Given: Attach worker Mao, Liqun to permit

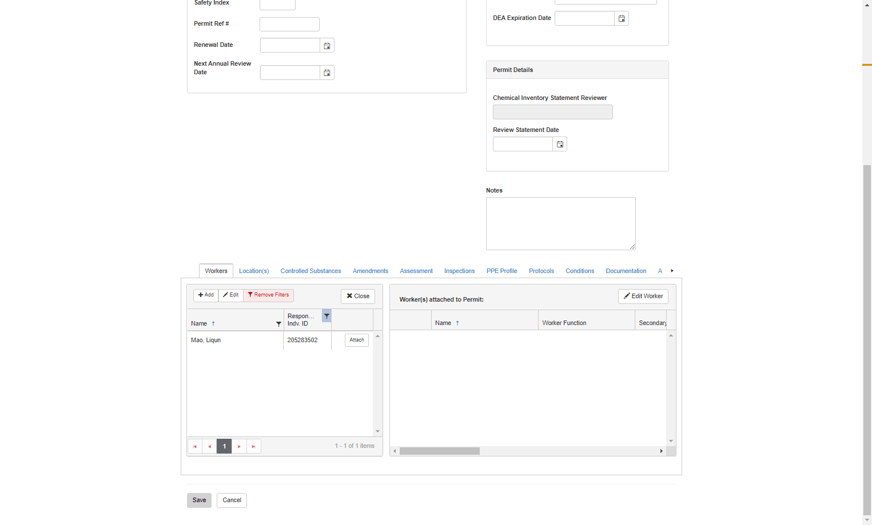Looking at the screenshot, I should pyautogui.click(x=357, y=340).
